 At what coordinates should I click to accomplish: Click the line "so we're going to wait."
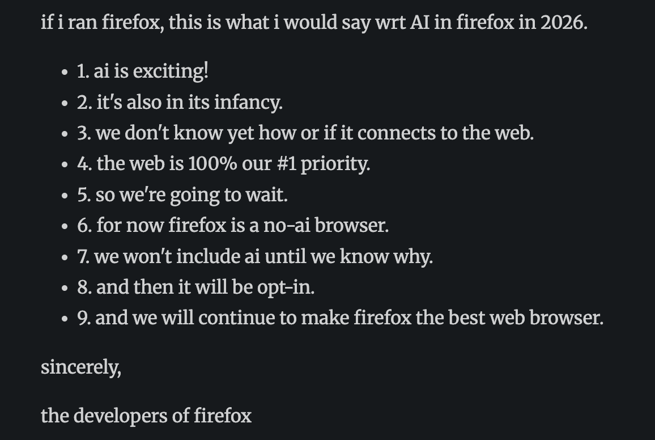pyautogui.click(x=182, y=194)
